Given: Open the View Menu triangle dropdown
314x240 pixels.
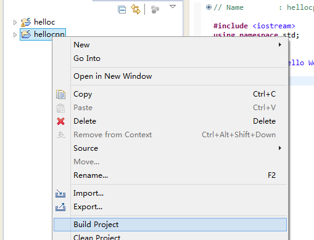Looking at the screenshot, I should 173,7.
